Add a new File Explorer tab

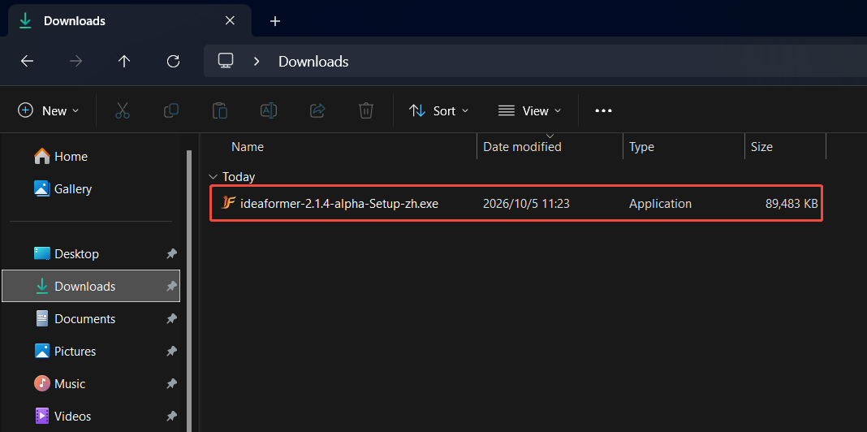coord(275,21)
